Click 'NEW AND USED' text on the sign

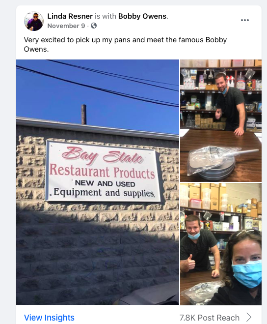pyautogui.click(x=105, y=183)
